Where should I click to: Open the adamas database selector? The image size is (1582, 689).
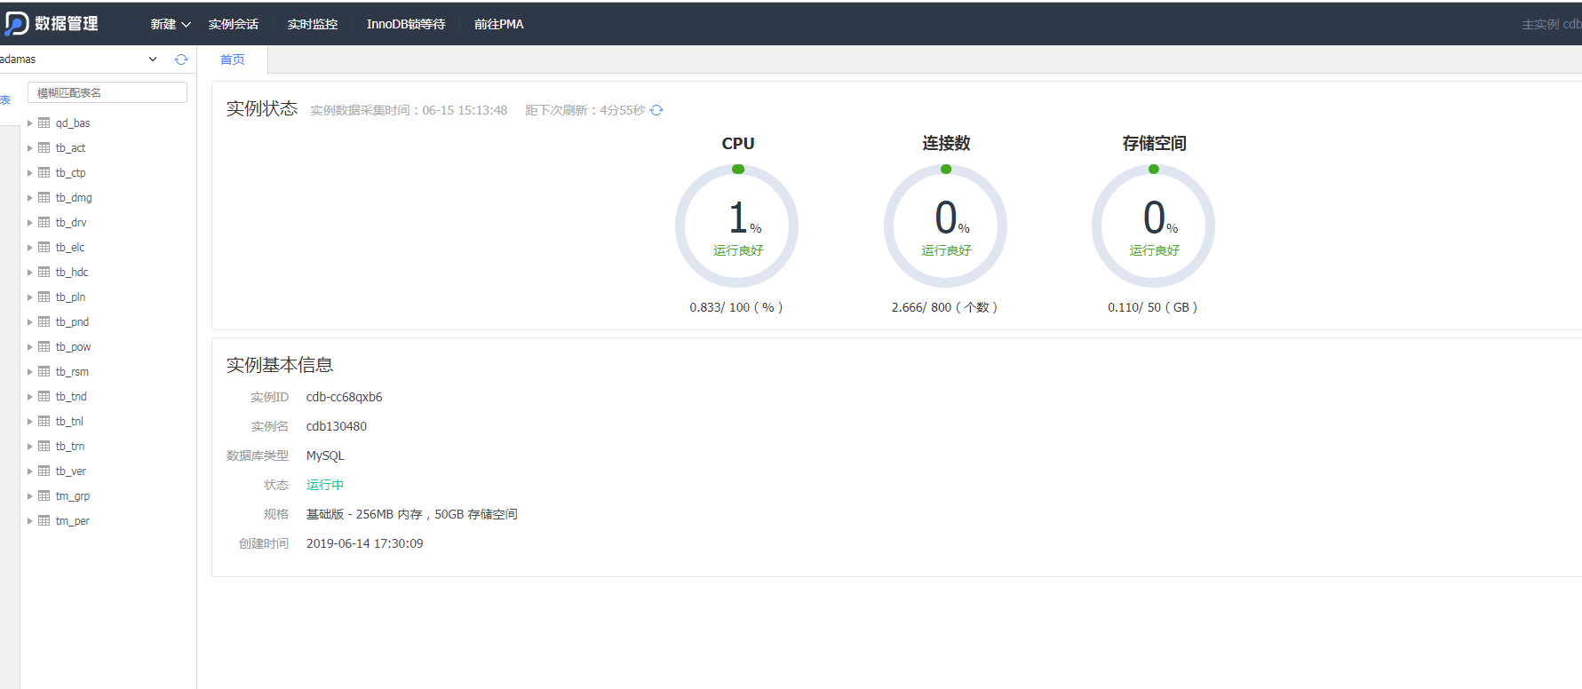(x=80, y=59)
